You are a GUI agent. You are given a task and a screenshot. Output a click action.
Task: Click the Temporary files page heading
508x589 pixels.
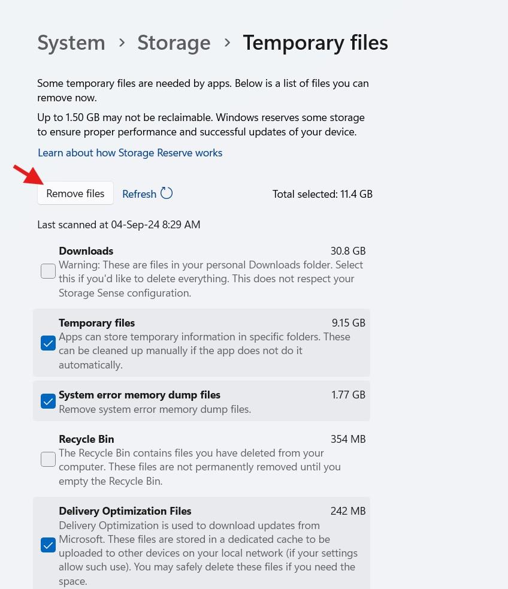315,43
